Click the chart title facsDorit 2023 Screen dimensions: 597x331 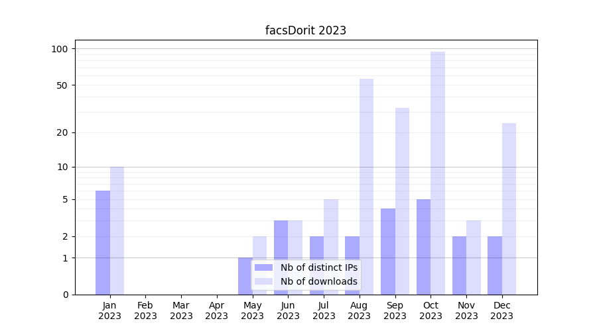(x=306, y=30)
